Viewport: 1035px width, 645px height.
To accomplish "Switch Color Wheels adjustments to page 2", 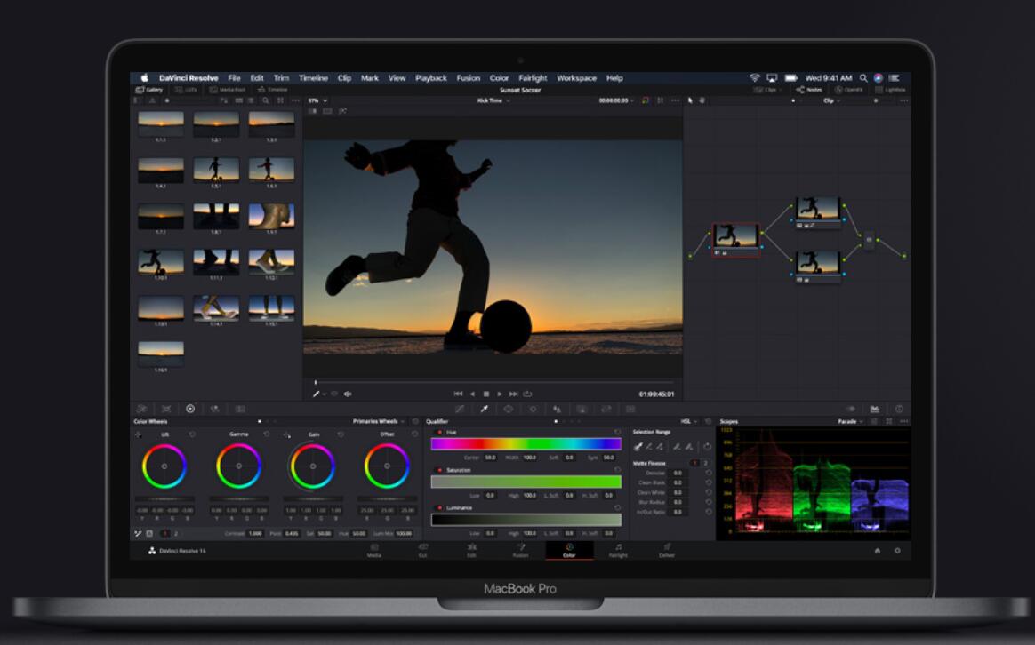I will (175, 534).
